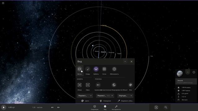Click the palette icon beside Цвета
Viewport: 198px width, 111px height.
(83, 101)
